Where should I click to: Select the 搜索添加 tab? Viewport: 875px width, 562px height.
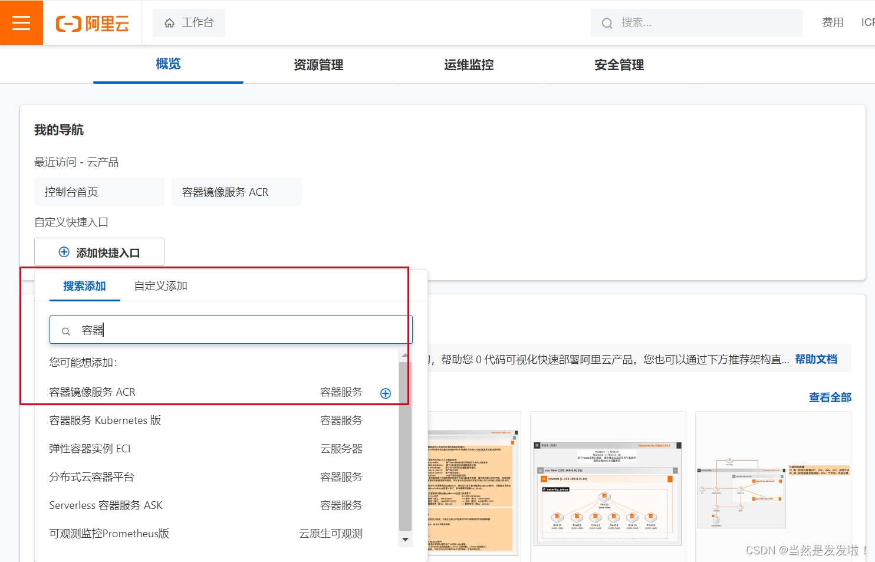(x=84, y=286)
